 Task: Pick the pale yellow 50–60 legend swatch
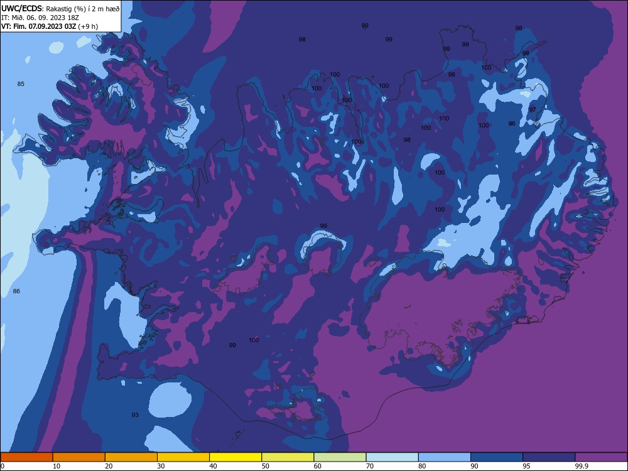(288, 457)
